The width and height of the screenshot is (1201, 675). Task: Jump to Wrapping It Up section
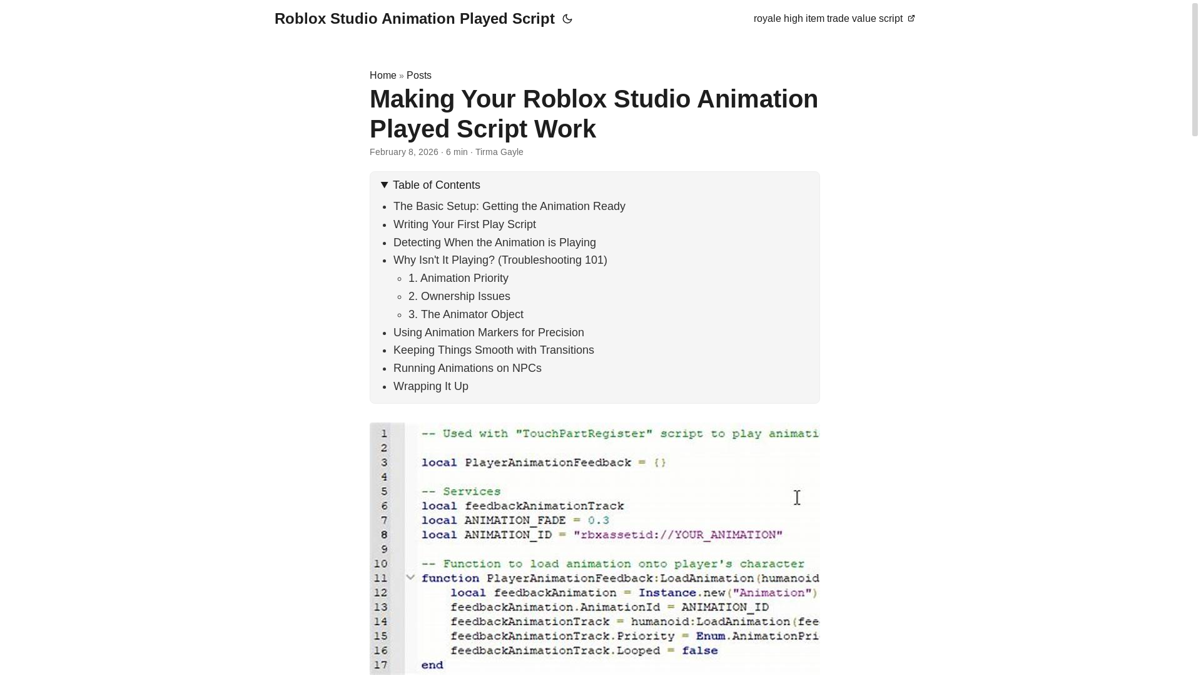coord(431,386)
